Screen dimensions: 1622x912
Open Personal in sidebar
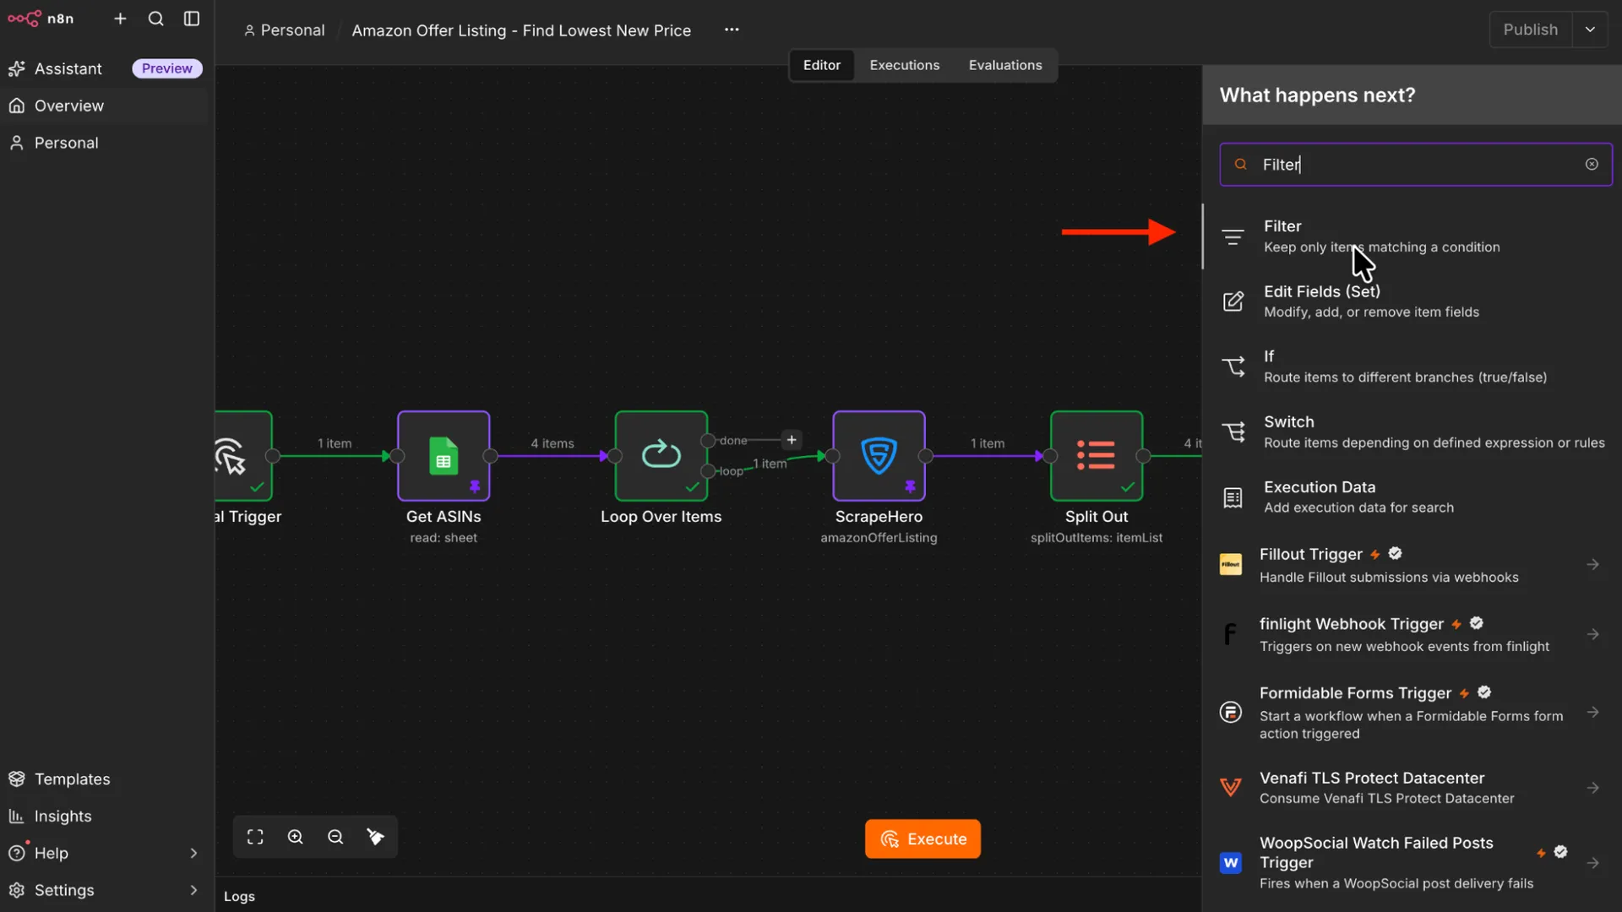click(67, 143)
